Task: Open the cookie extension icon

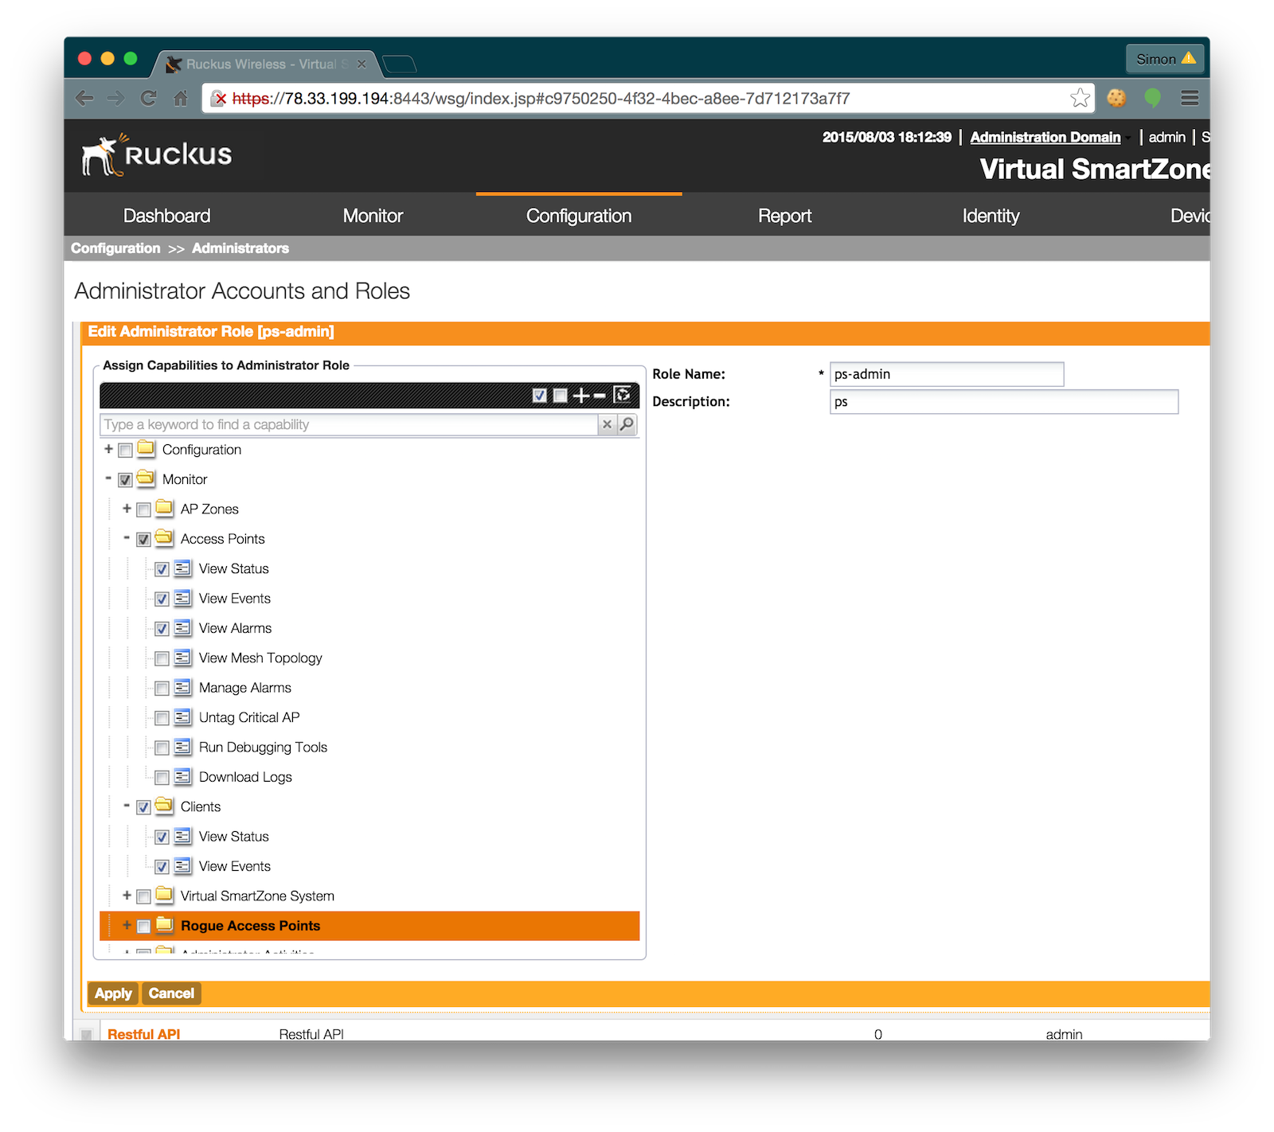Action: 1116,98
